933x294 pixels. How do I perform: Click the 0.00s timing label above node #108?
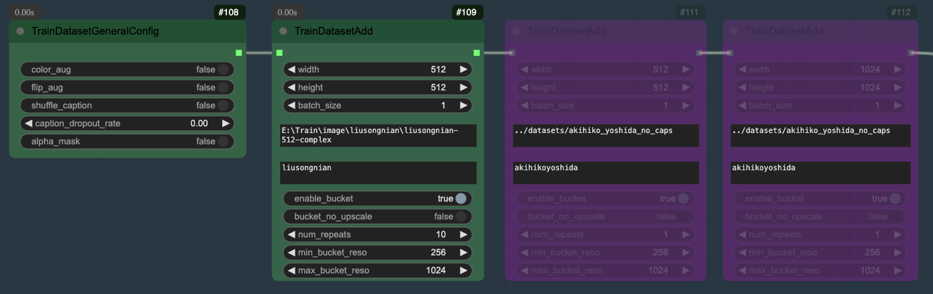[x=25, y=12]
